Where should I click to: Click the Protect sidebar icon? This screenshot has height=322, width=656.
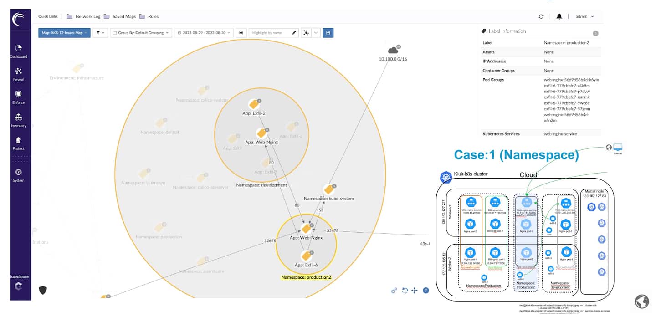point(19,141)
